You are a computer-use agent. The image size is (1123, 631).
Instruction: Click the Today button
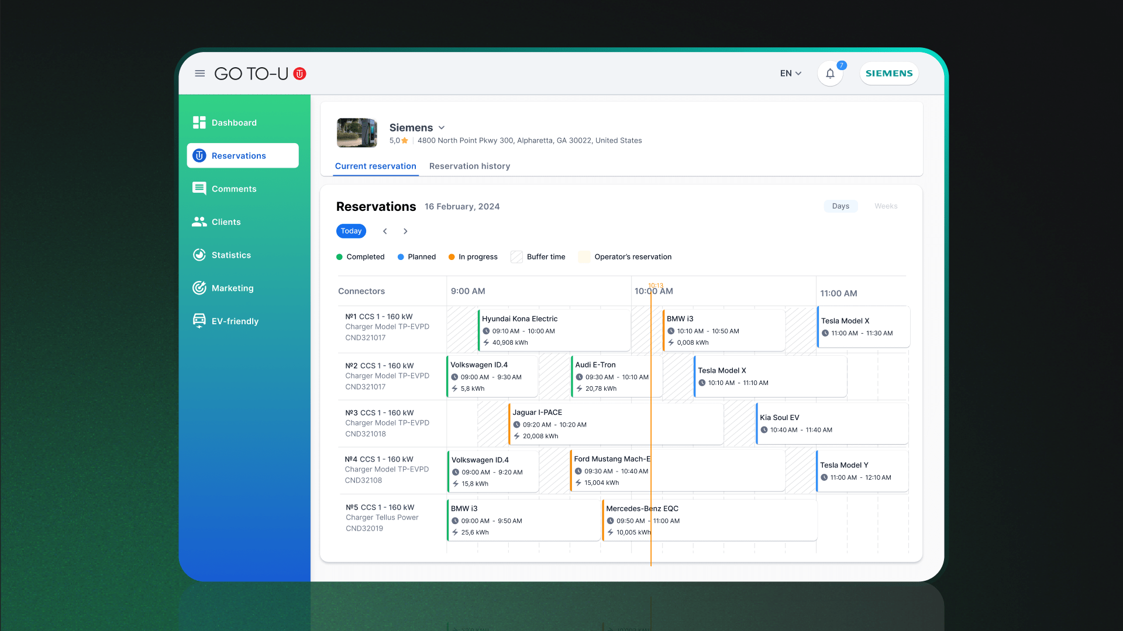click(351, 231)
